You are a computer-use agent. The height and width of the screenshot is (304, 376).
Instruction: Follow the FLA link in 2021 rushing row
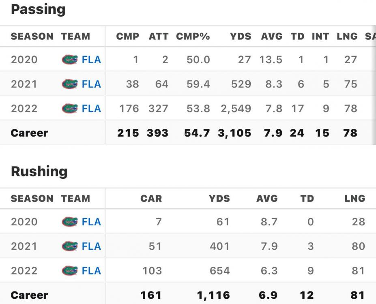pos(91,246)
